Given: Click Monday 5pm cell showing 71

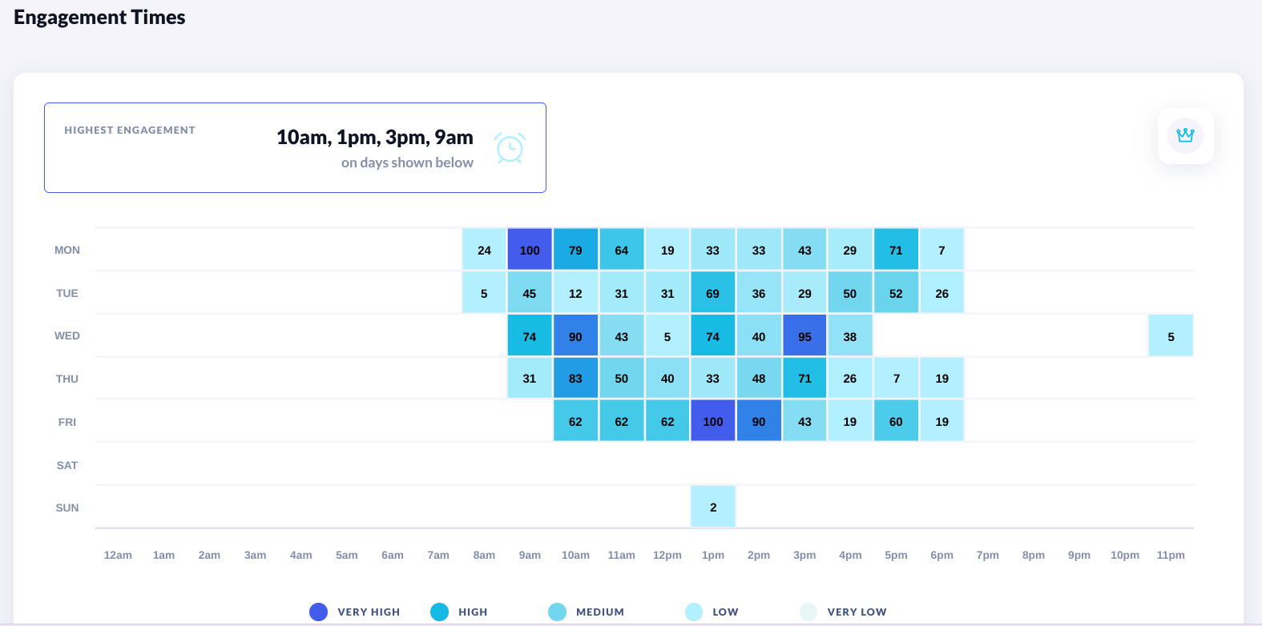Looking at the screenshot, I should [896, 250].
